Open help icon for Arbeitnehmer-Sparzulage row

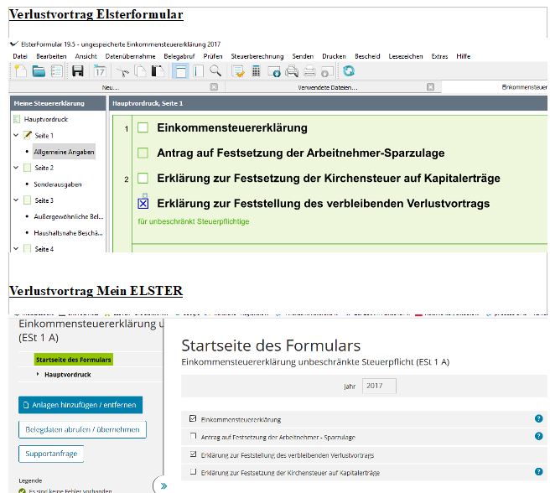[x=539, y=436]
